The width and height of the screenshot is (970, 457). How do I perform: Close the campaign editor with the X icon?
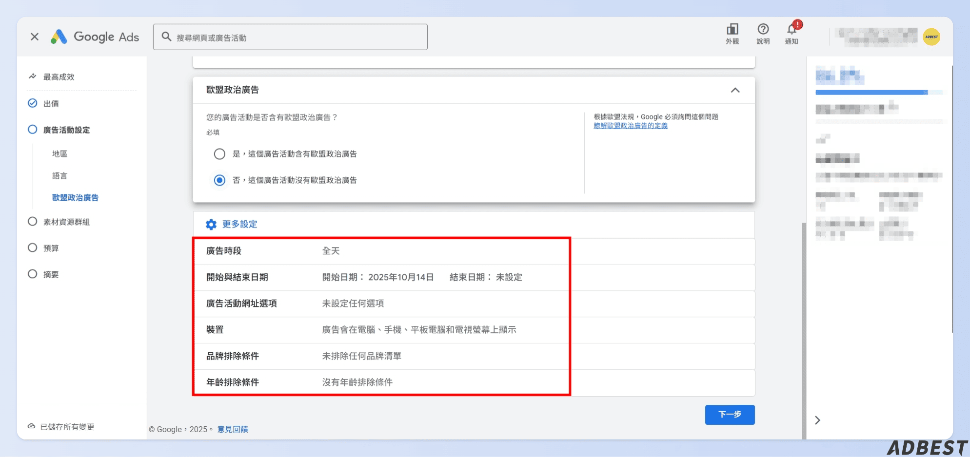click(x=35, y=37)
